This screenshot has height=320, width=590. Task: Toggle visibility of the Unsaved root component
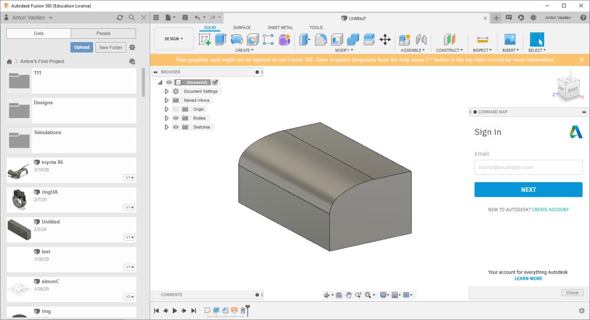(169, 82)
